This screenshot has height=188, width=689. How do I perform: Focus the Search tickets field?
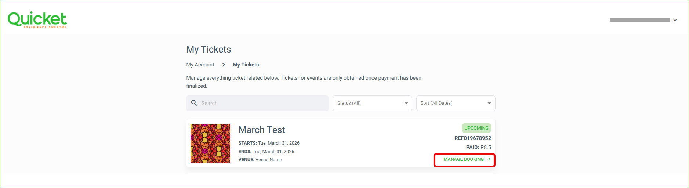(262, 103)
